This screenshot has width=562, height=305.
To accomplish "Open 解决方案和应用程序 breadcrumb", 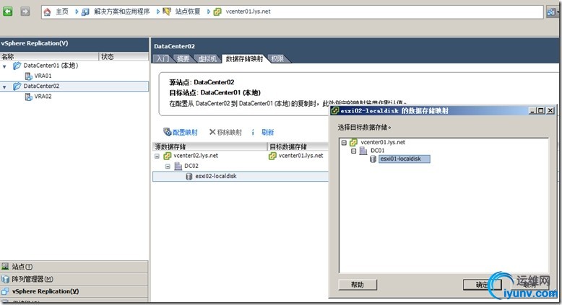I will pyautogui.click(x=121, y=12).
